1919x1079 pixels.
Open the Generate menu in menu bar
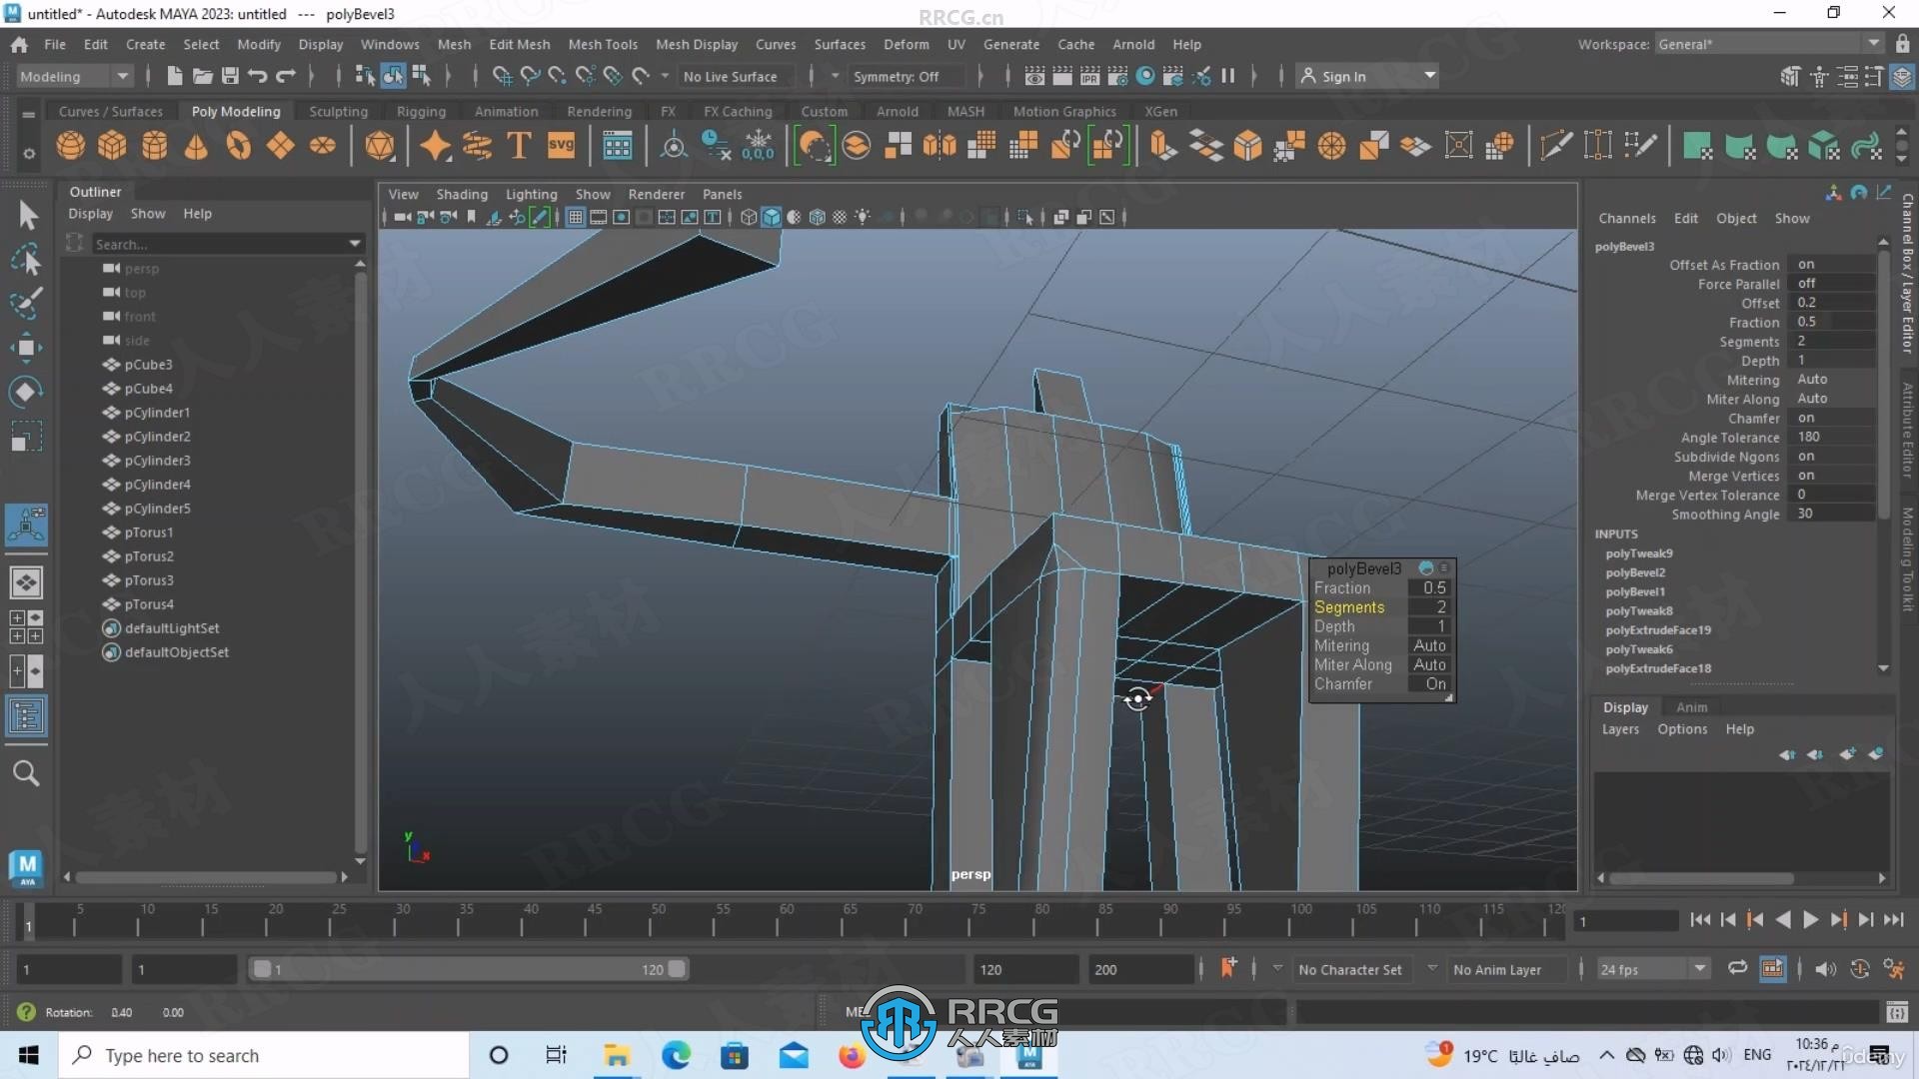[1010, 44]
